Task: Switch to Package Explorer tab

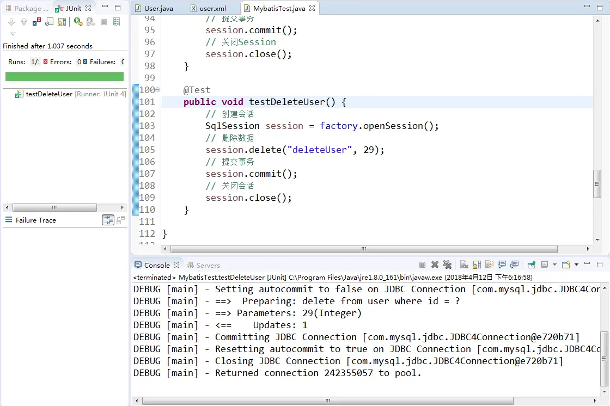Action: coord(27,8)
